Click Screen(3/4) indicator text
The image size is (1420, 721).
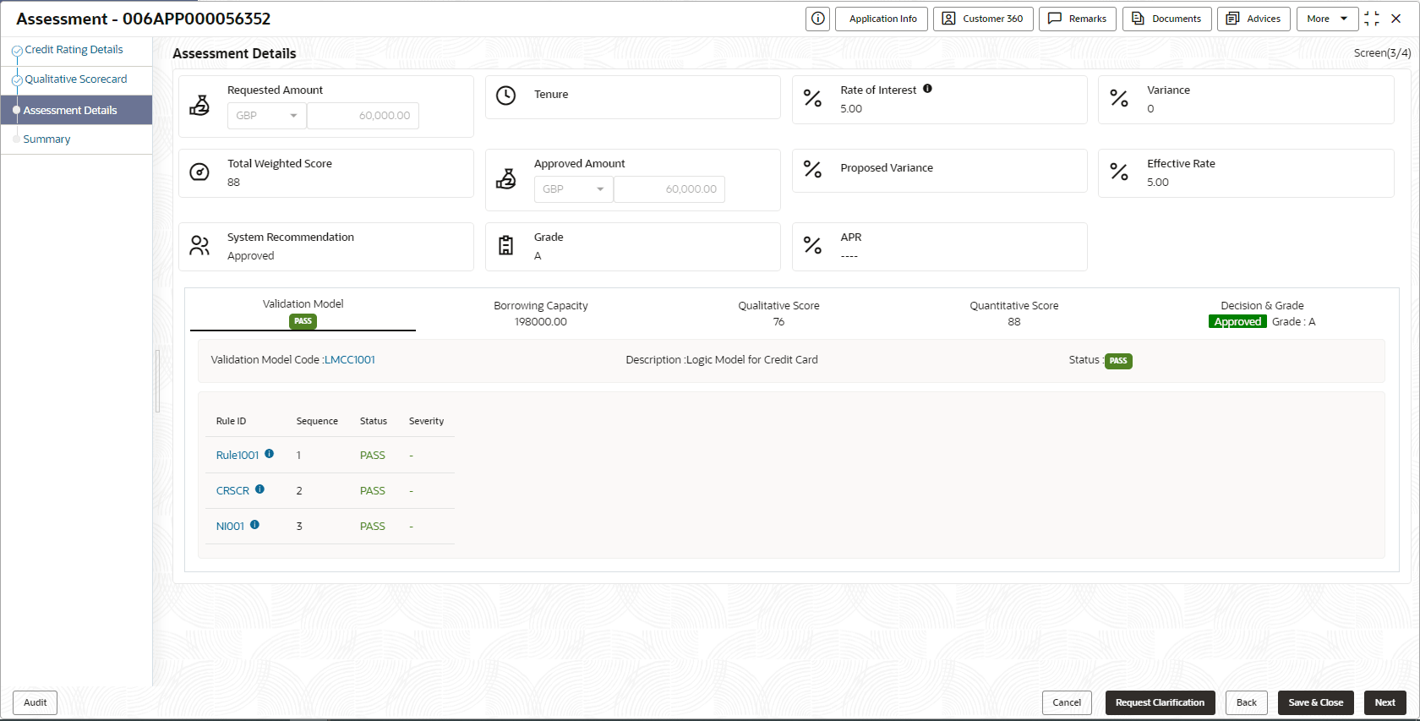(x=1382, y=53)
